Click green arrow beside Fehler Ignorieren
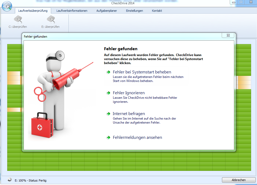The width and height of the screenshot is (257, 185). [109, 93]
